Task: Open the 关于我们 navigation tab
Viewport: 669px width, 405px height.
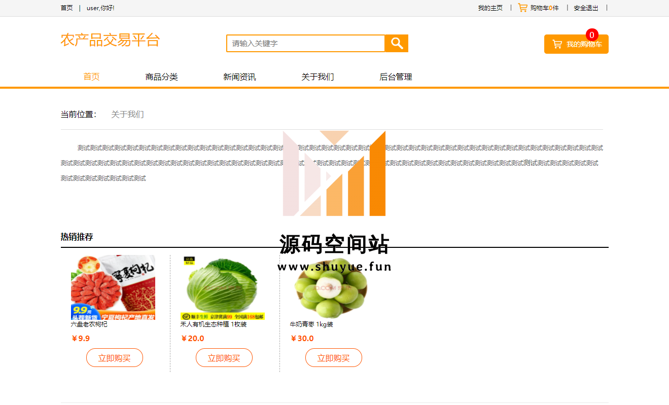Action: (x=318, y=77)
